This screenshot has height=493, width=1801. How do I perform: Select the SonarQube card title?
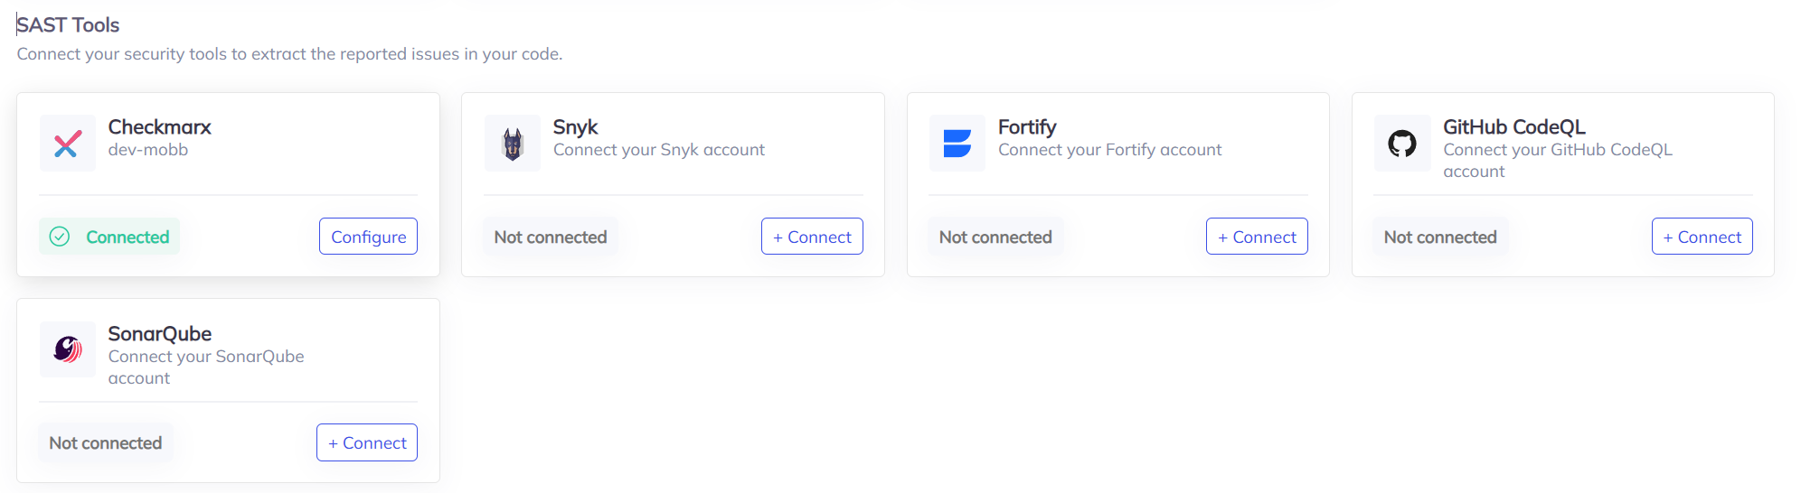tap(159, 334)
